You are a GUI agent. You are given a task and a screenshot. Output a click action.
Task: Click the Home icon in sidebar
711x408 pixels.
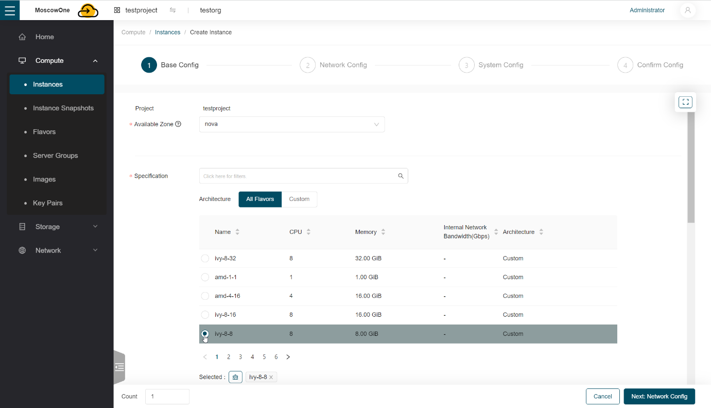(22, 37)
